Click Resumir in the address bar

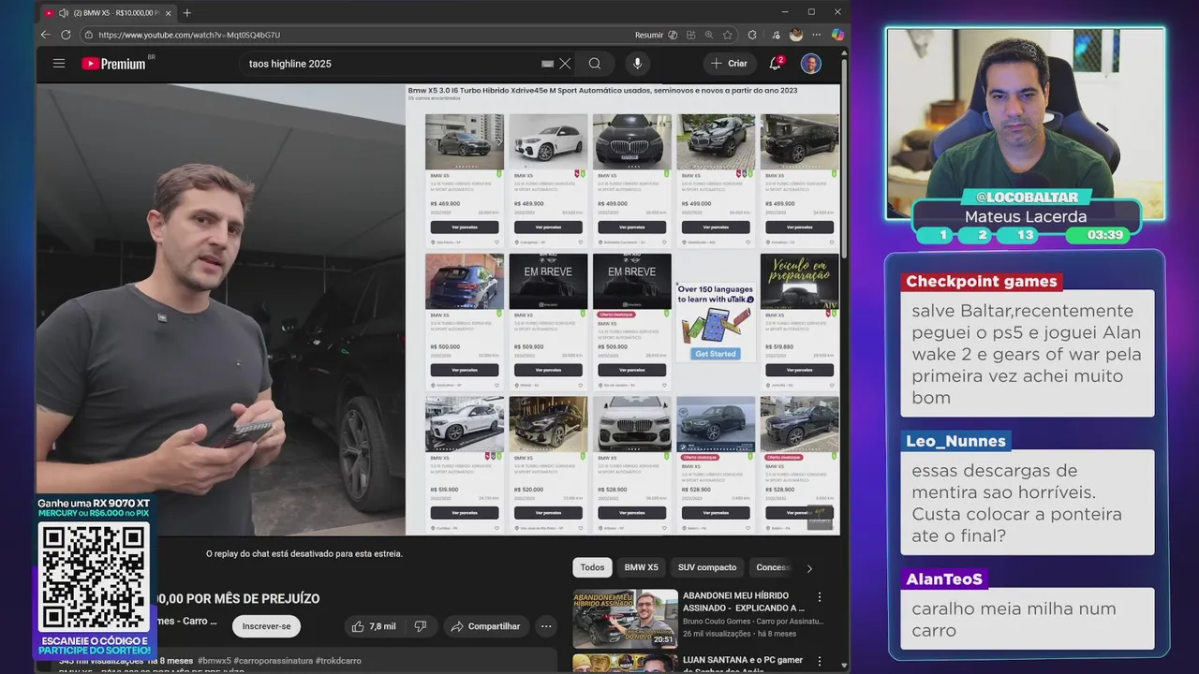tap(649, 35)
